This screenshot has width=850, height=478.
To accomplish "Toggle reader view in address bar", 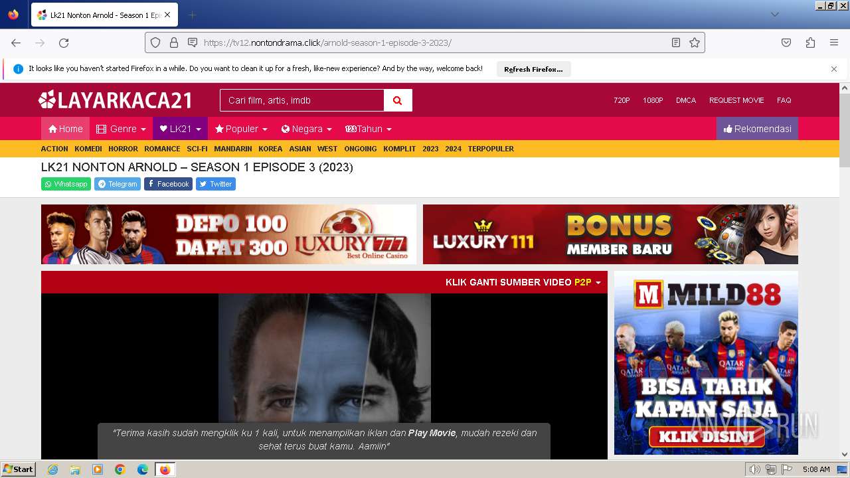I will click(x=676, y=42).
